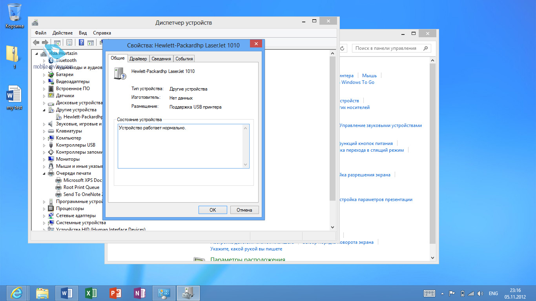Open the Действие menu
The height and width of the screenshot is (301, 536).
[62, 33]
